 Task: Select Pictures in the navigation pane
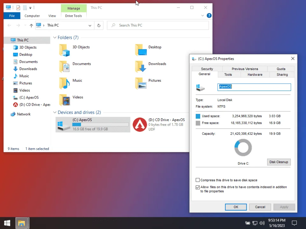25,83
